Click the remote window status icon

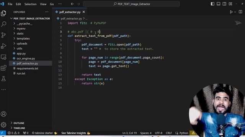click(x=3, y=133)
